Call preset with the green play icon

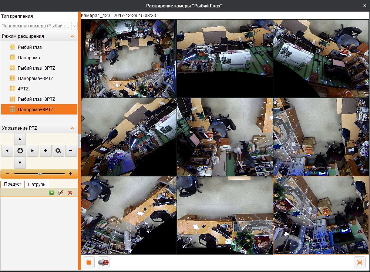[x=51, y=193]
